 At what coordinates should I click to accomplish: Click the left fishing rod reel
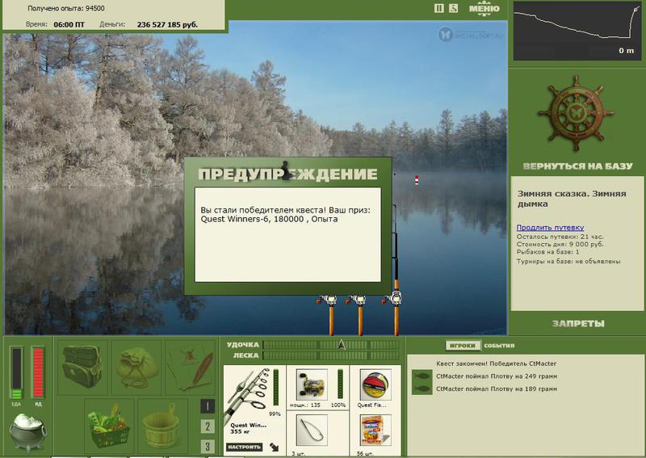pos(329,300)
